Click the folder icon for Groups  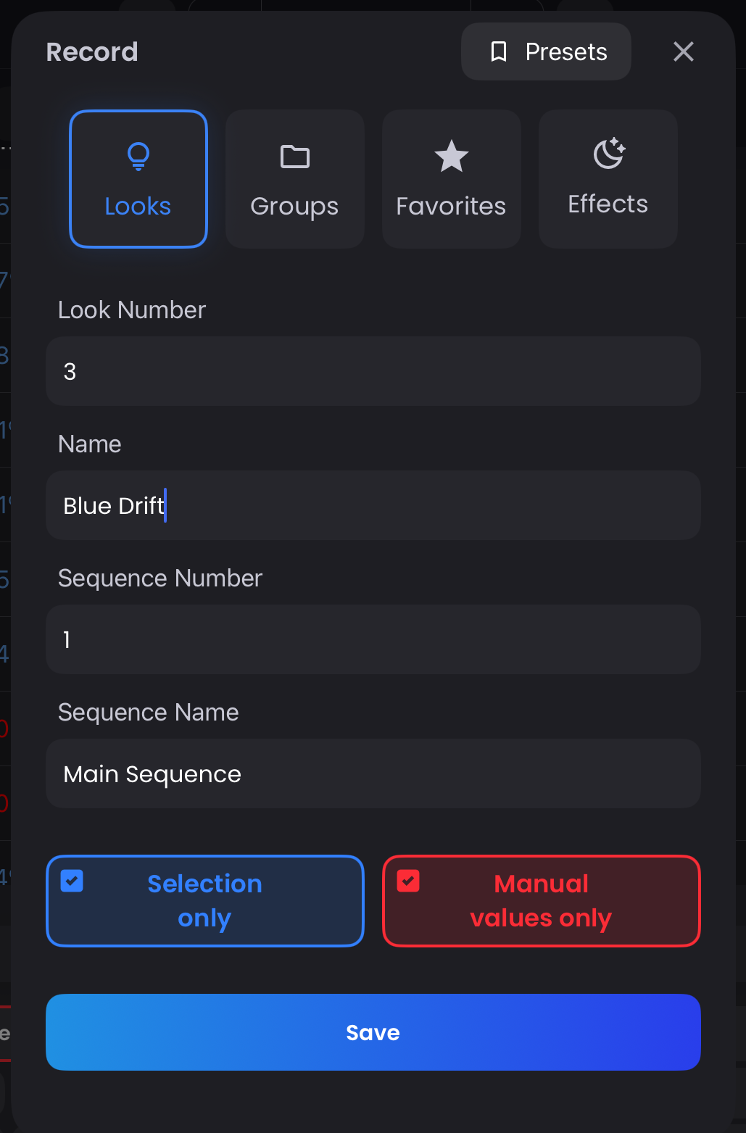pos(295,157)
